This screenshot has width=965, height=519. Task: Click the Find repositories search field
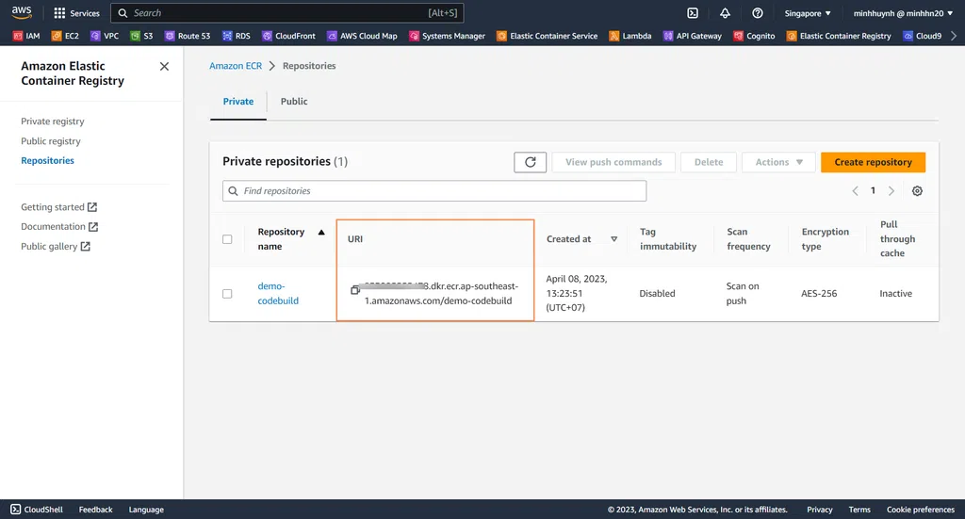coord(434,190)
